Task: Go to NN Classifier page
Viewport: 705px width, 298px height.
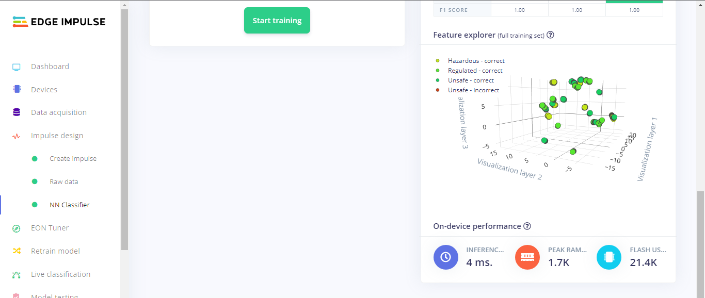Action: 69,205
